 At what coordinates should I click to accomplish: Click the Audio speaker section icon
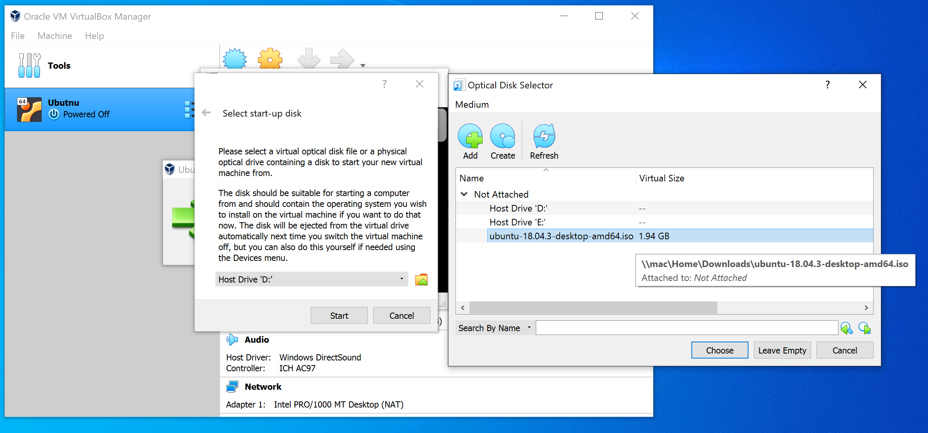pyautogui.click(x=232, y=340)
